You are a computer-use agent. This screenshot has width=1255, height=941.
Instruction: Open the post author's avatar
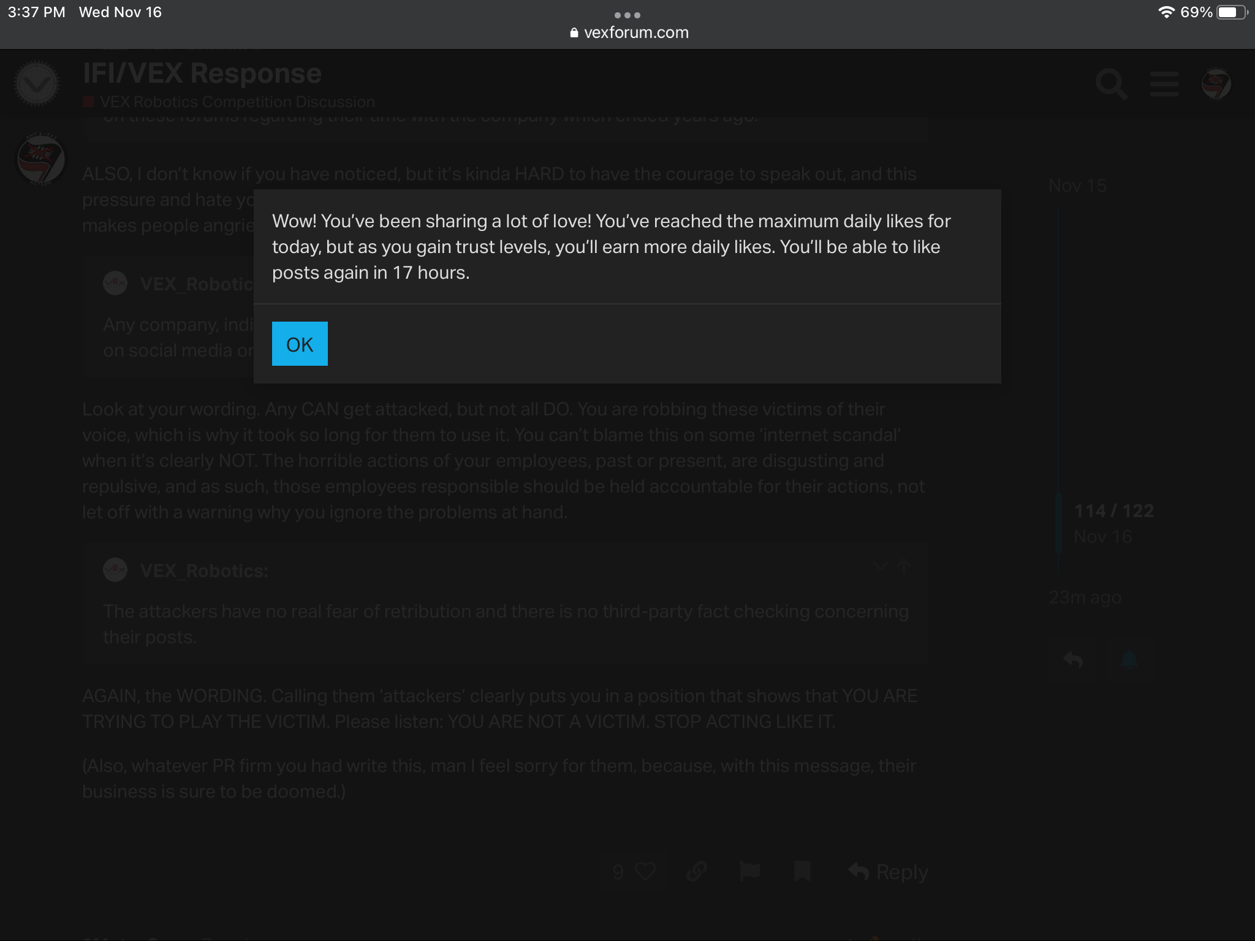(x=41, y=159)
